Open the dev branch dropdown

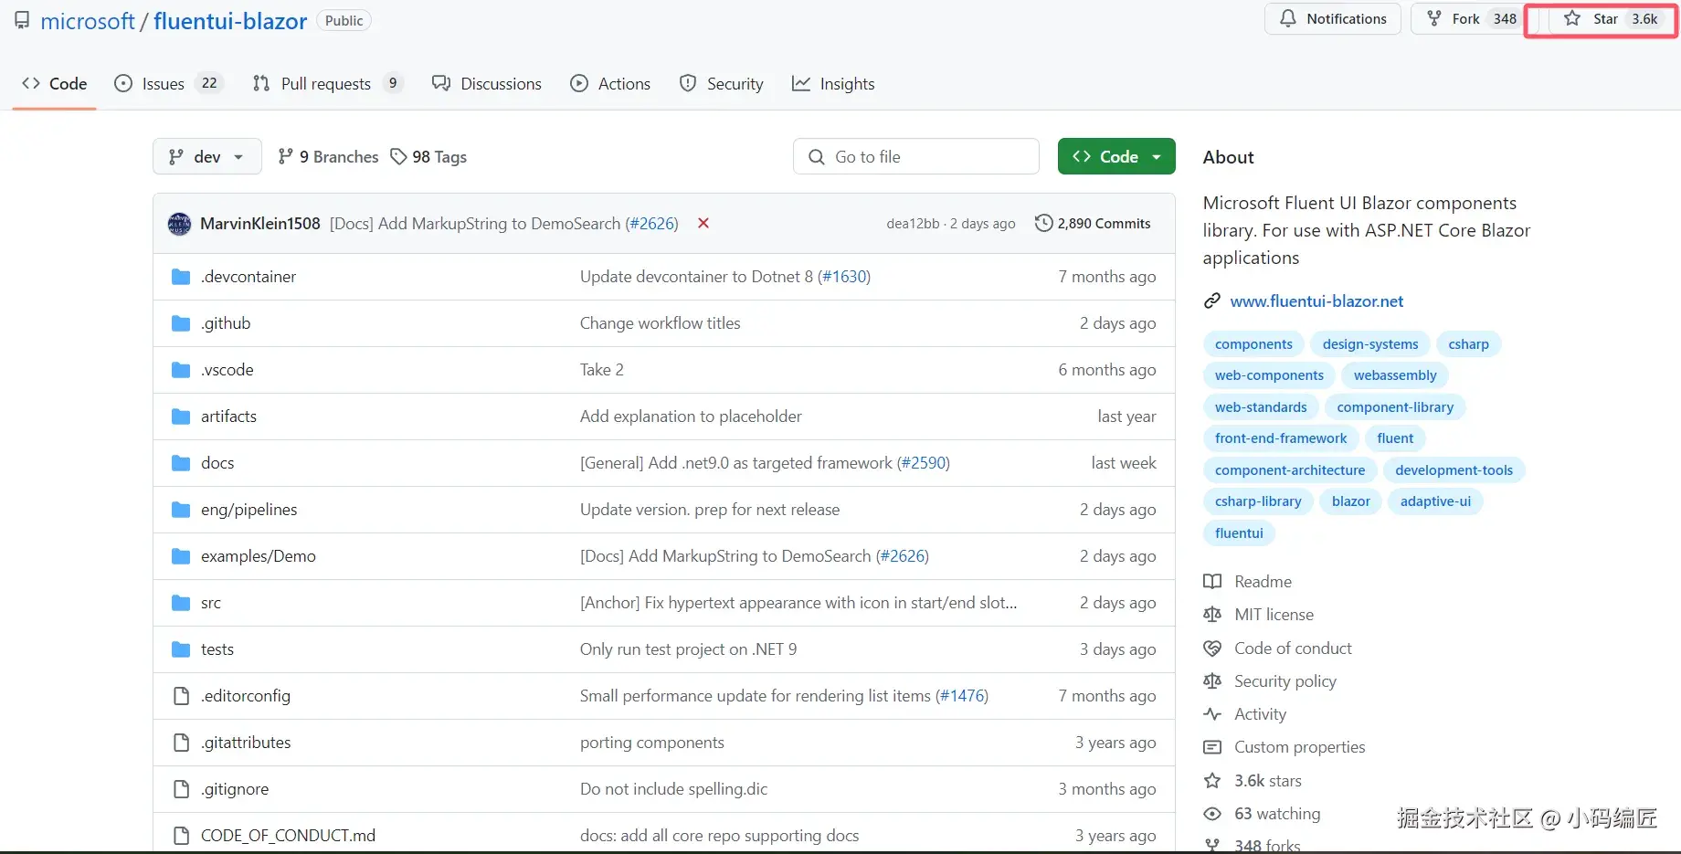tap(206, 156)
